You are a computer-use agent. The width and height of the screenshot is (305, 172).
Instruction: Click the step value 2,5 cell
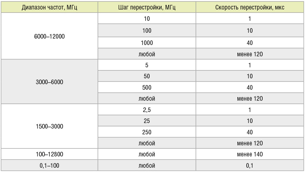click(147, 110)
